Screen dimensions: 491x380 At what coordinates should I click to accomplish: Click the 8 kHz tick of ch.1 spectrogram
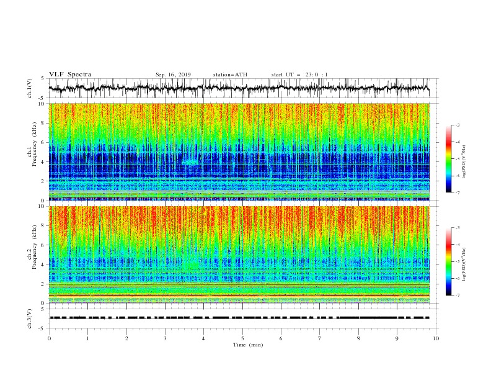pyautogui.click(x=43, y=123)
